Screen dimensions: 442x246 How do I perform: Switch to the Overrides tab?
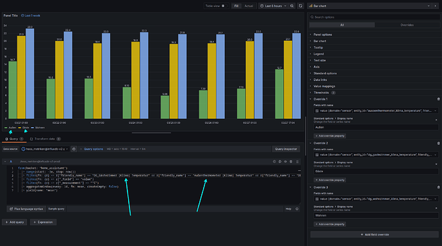coord(407,25)
